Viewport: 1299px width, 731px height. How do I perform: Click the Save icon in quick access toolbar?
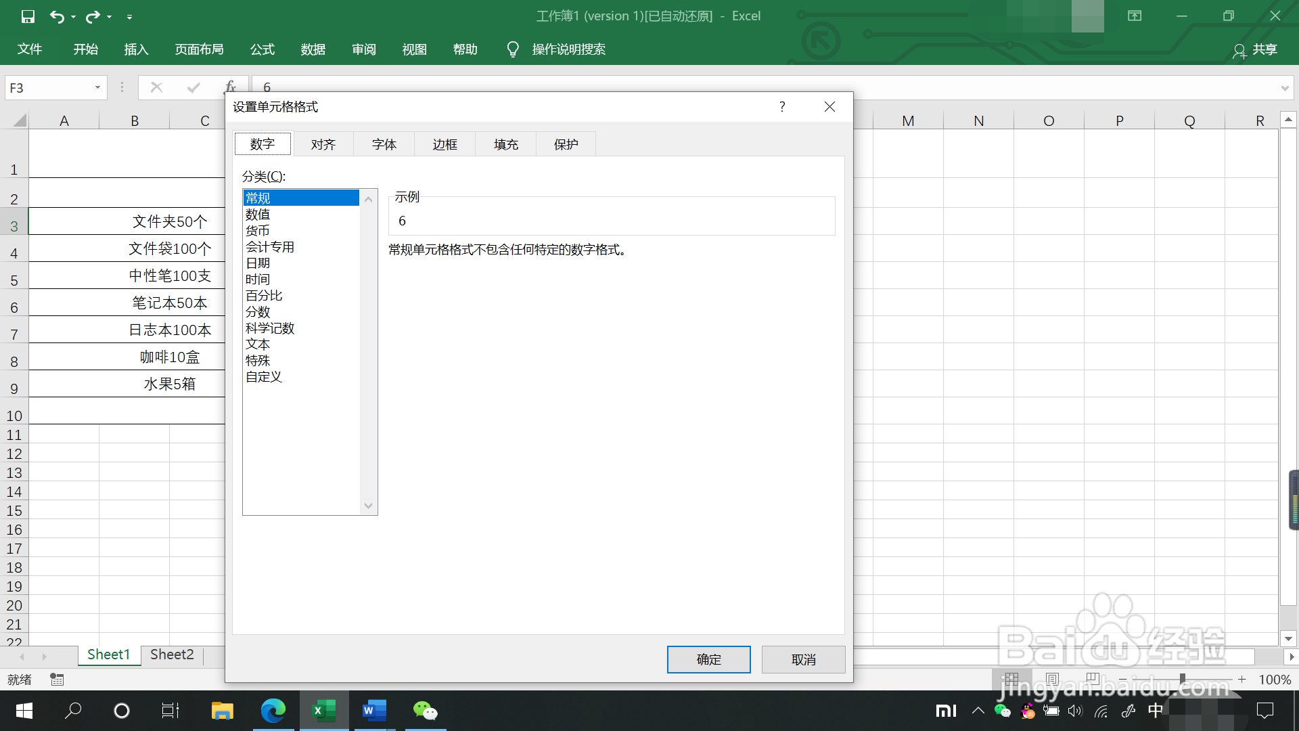tap(28, 16)
